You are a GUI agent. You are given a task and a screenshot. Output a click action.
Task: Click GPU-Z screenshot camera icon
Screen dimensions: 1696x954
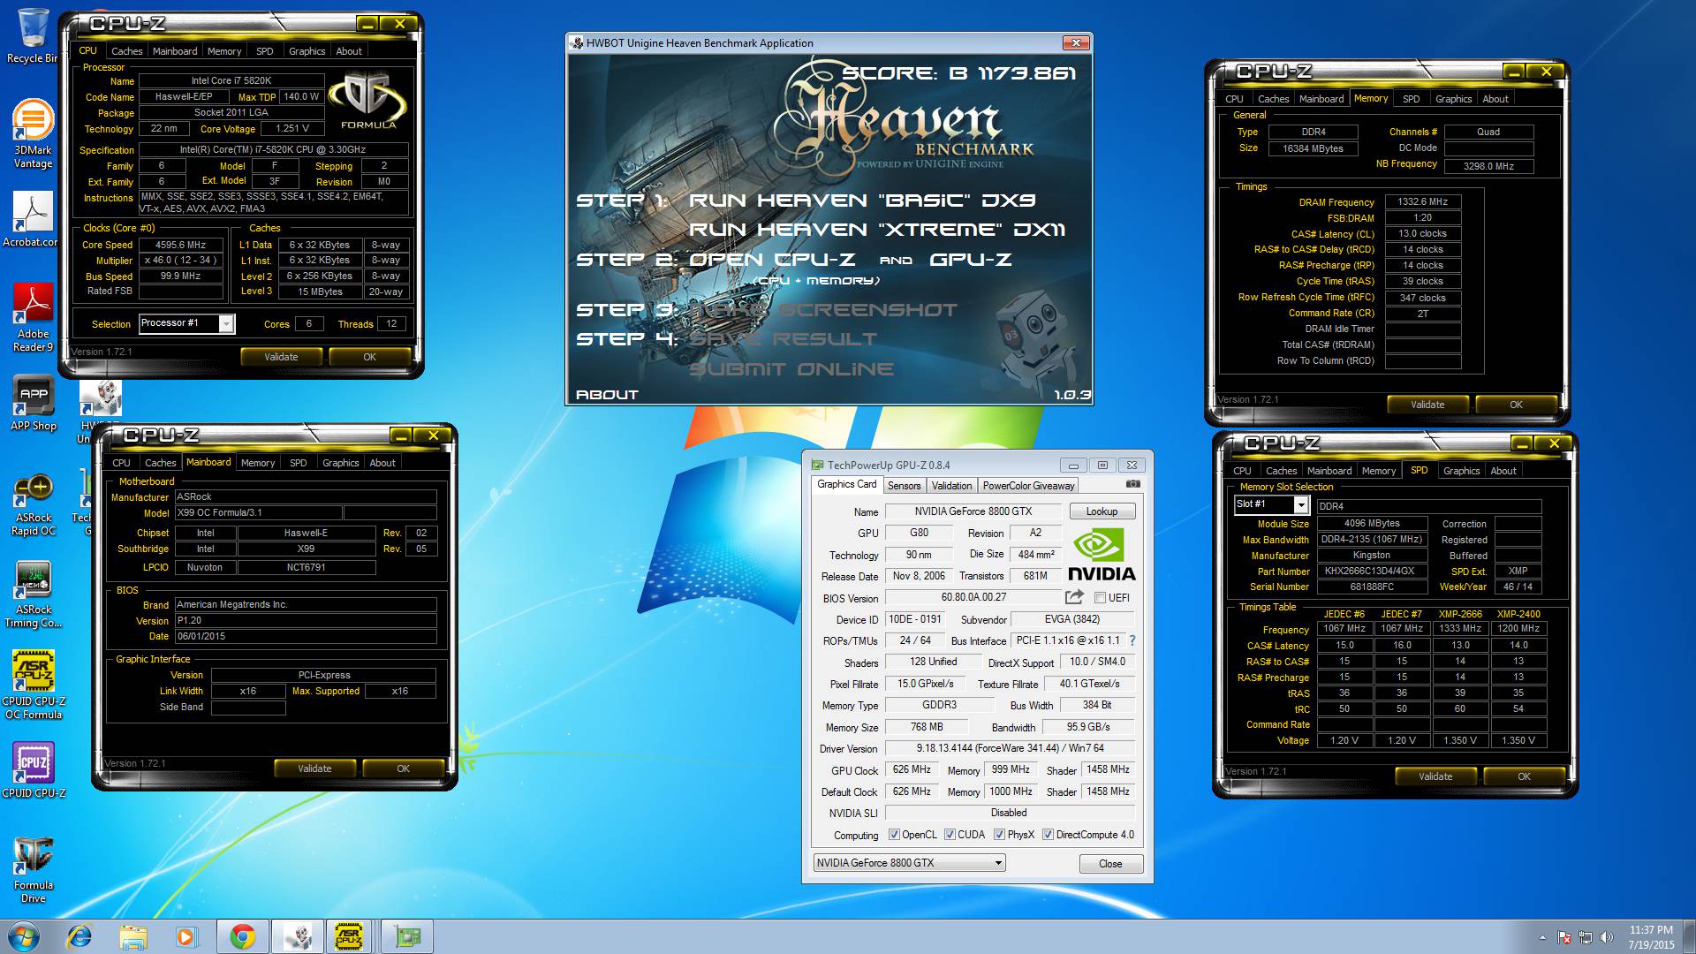1133,484
